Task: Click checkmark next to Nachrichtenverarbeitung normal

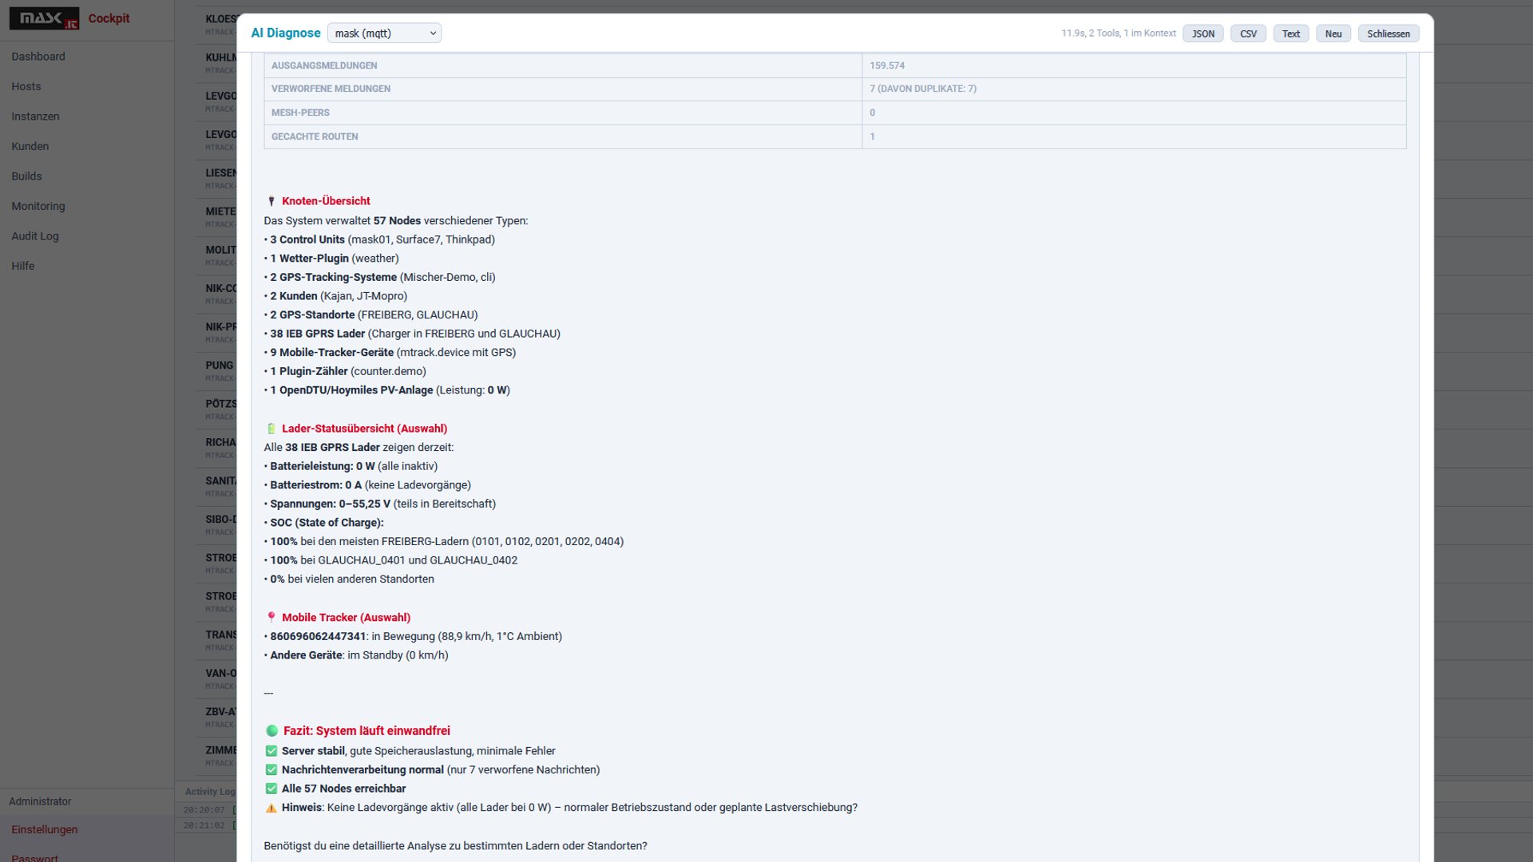Action: [x=271, y=770]
